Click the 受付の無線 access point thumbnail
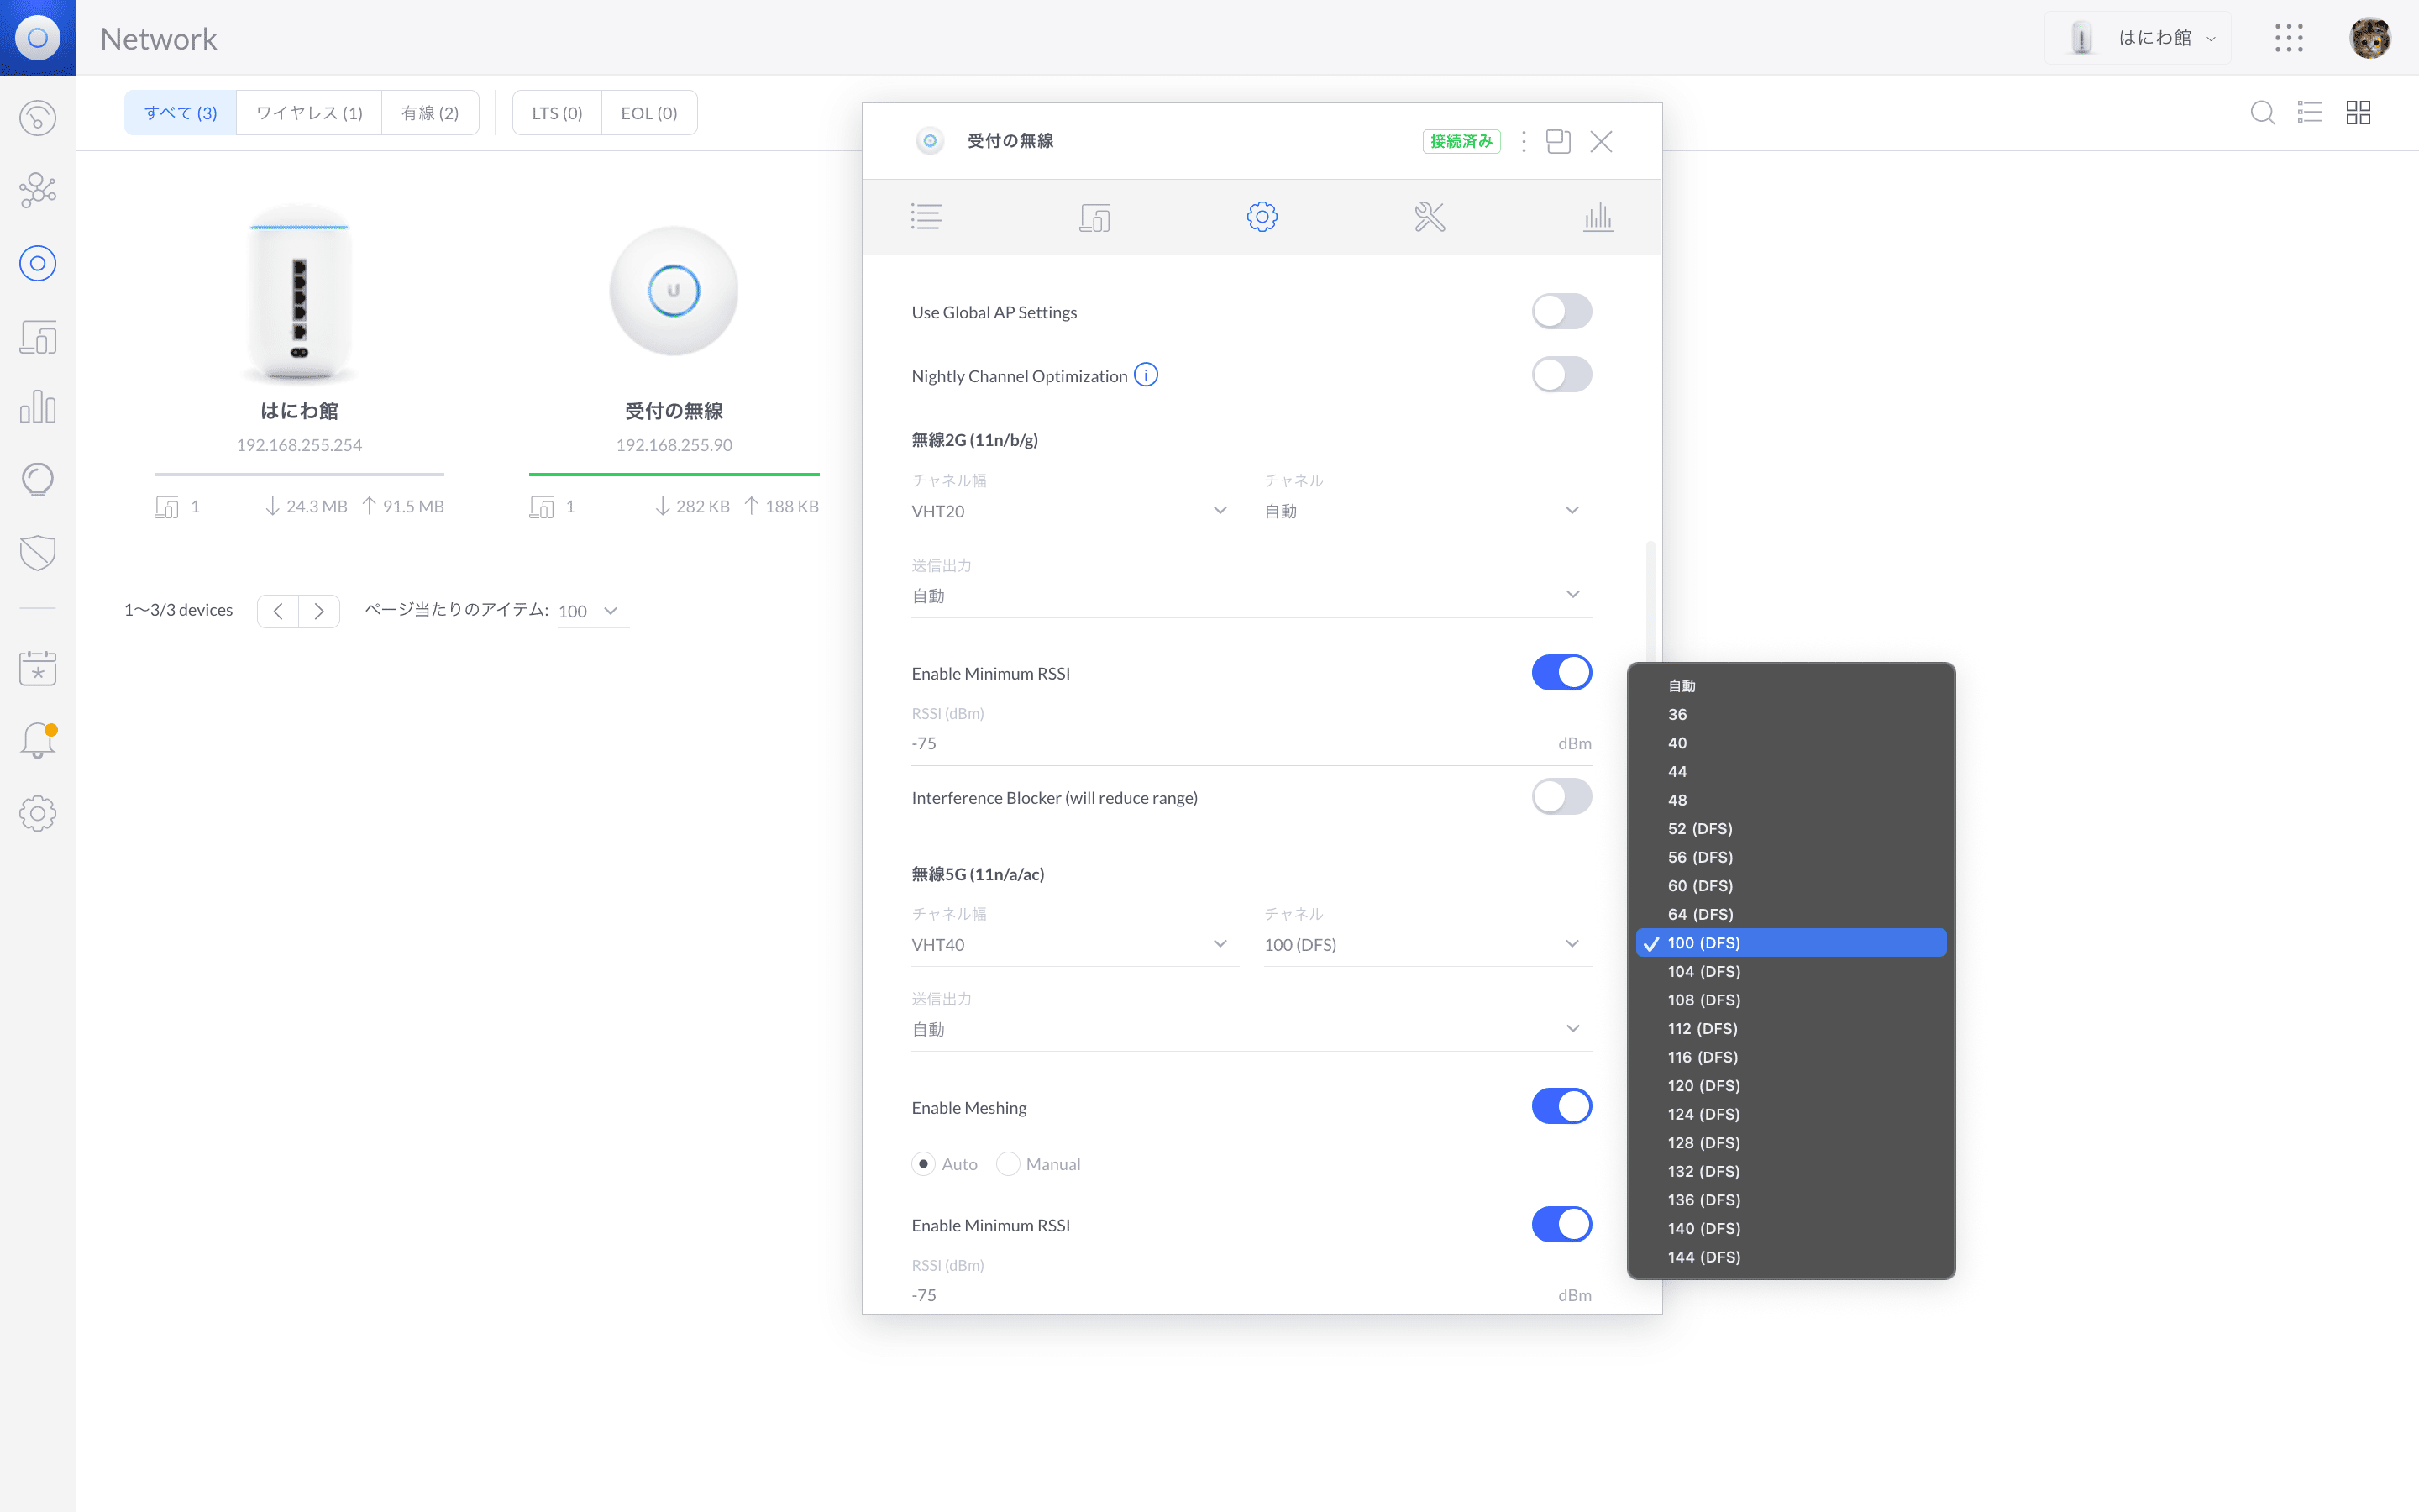The image size is (2419, 1512). [674, 291]
